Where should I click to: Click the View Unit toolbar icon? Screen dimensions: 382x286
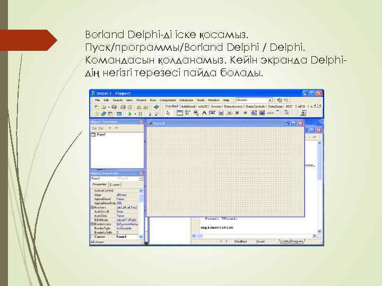(97, 113)
